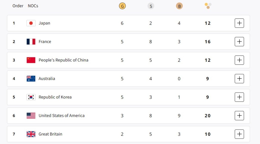The image size is (260, 144).
Task: Expand Japan's medal details with plus button
Action: click(x=239, y=23)
